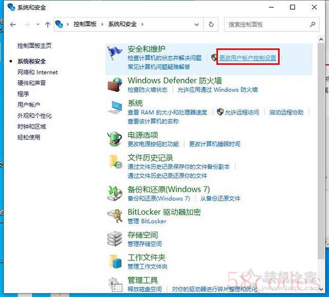The height and width of the screenshot is (297, 329).
Task: Select 外观和个性化 in sidebar
Action: click(x=34, y=115)
